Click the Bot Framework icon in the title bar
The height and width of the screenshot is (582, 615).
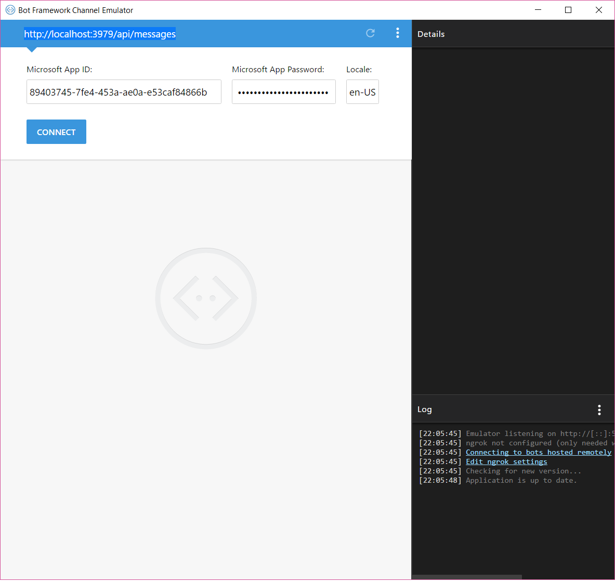click(x=10, y=10)
